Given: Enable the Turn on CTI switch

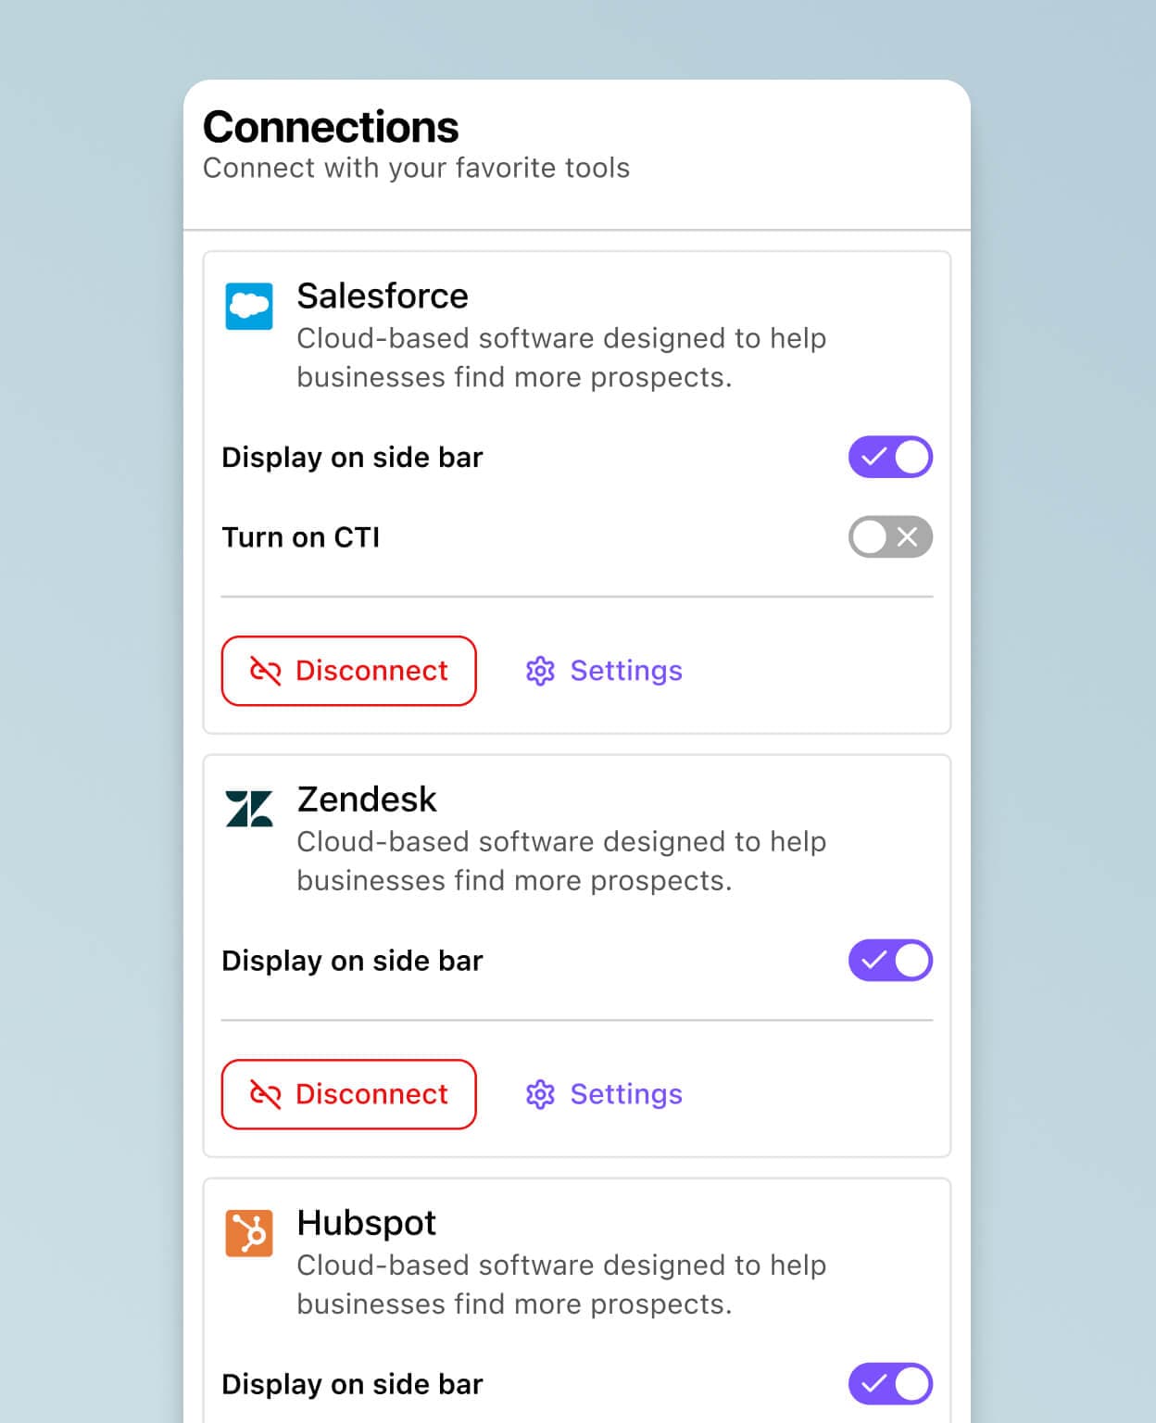Looking at the screenshot, I should click(x=890, y=537).
